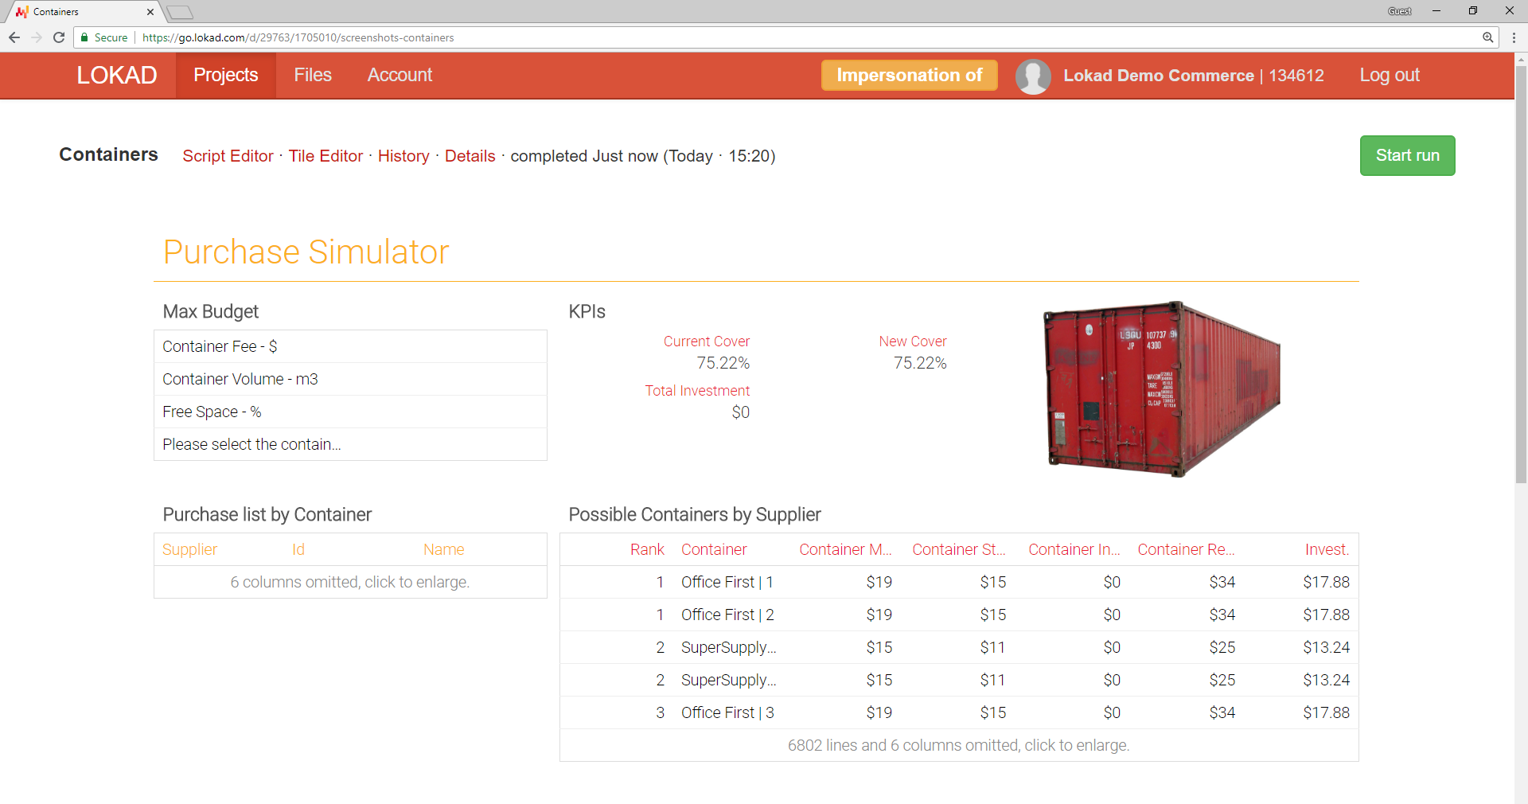Image resolution: width=1528 pixels, height=804 pixels.
Task: Open the Projects menu tab
Action: 225,76
